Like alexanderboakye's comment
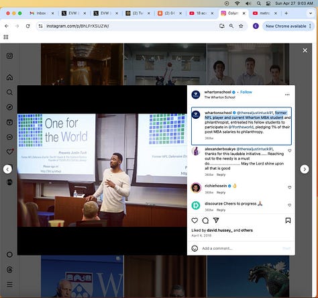Image resolution: width=318 pixels, height=298 pixels. coord(290,151)
